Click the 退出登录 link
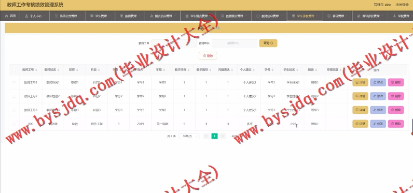This screenshot has height=193, width=413. point(402,5)
